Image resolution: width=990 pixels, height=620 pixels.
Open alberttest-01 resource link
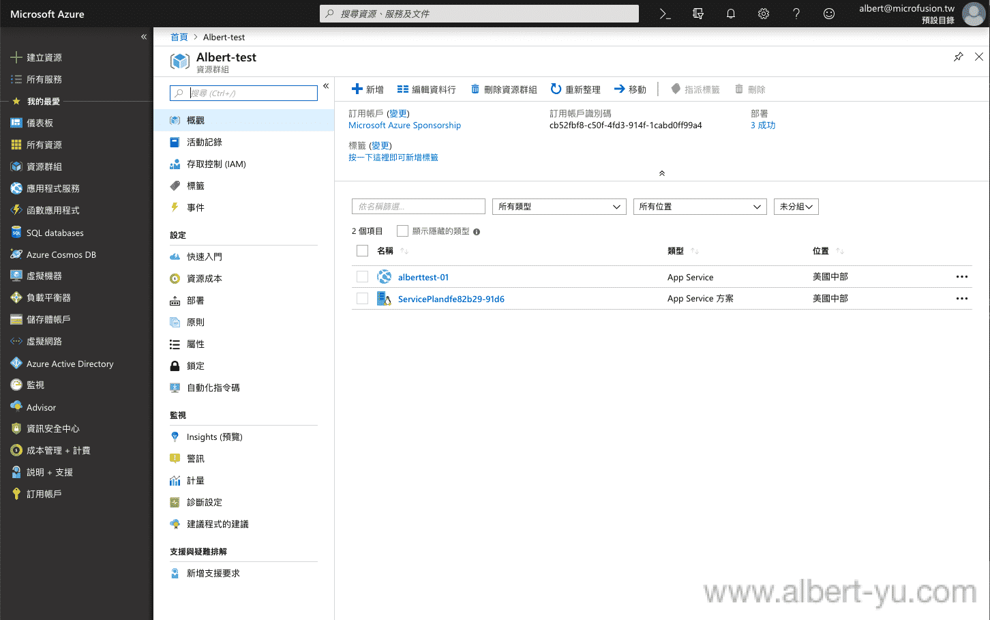[423, 277]
